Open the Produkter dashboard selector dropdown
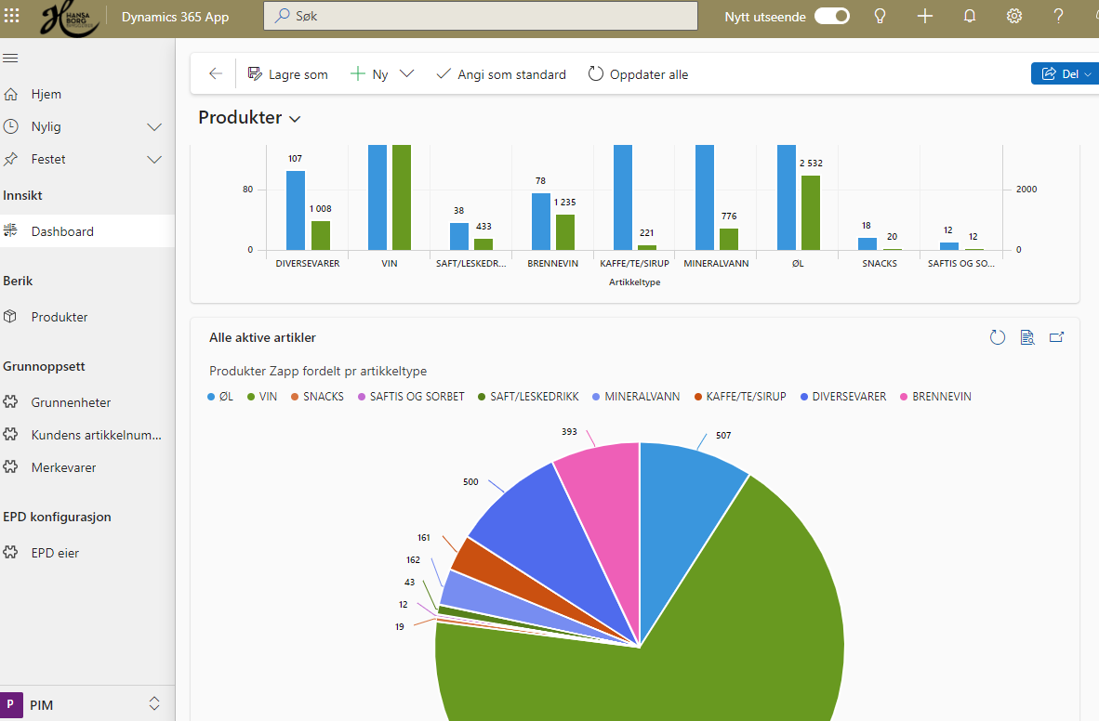The width and height of the screenshot is (1099, 721). pyautogui.click(x=296, y=119)
